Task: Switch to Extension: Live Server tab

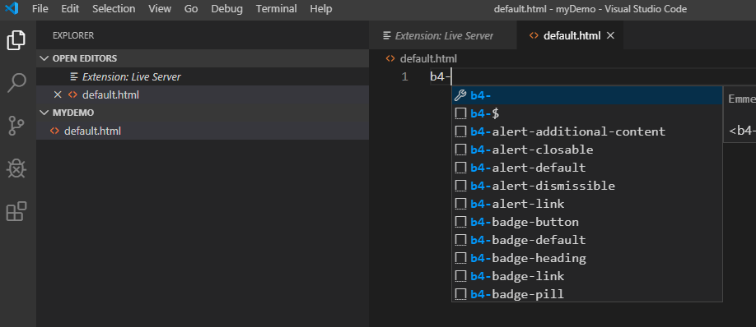Action: [442, 35]
